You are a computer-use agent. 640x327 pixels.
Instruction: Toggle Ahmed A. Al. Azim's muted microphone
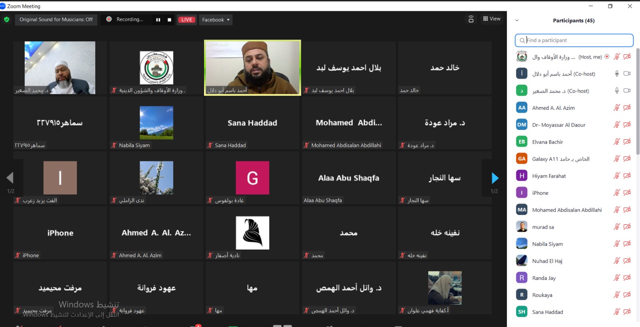[x=616, y=108]
